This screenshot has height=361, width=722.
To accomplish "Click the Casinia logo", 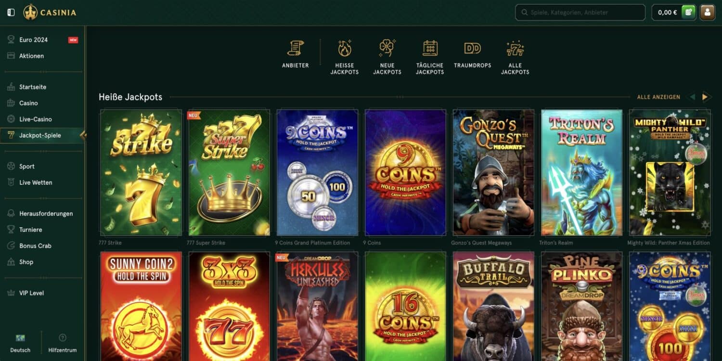I will [x=50, y=13].
